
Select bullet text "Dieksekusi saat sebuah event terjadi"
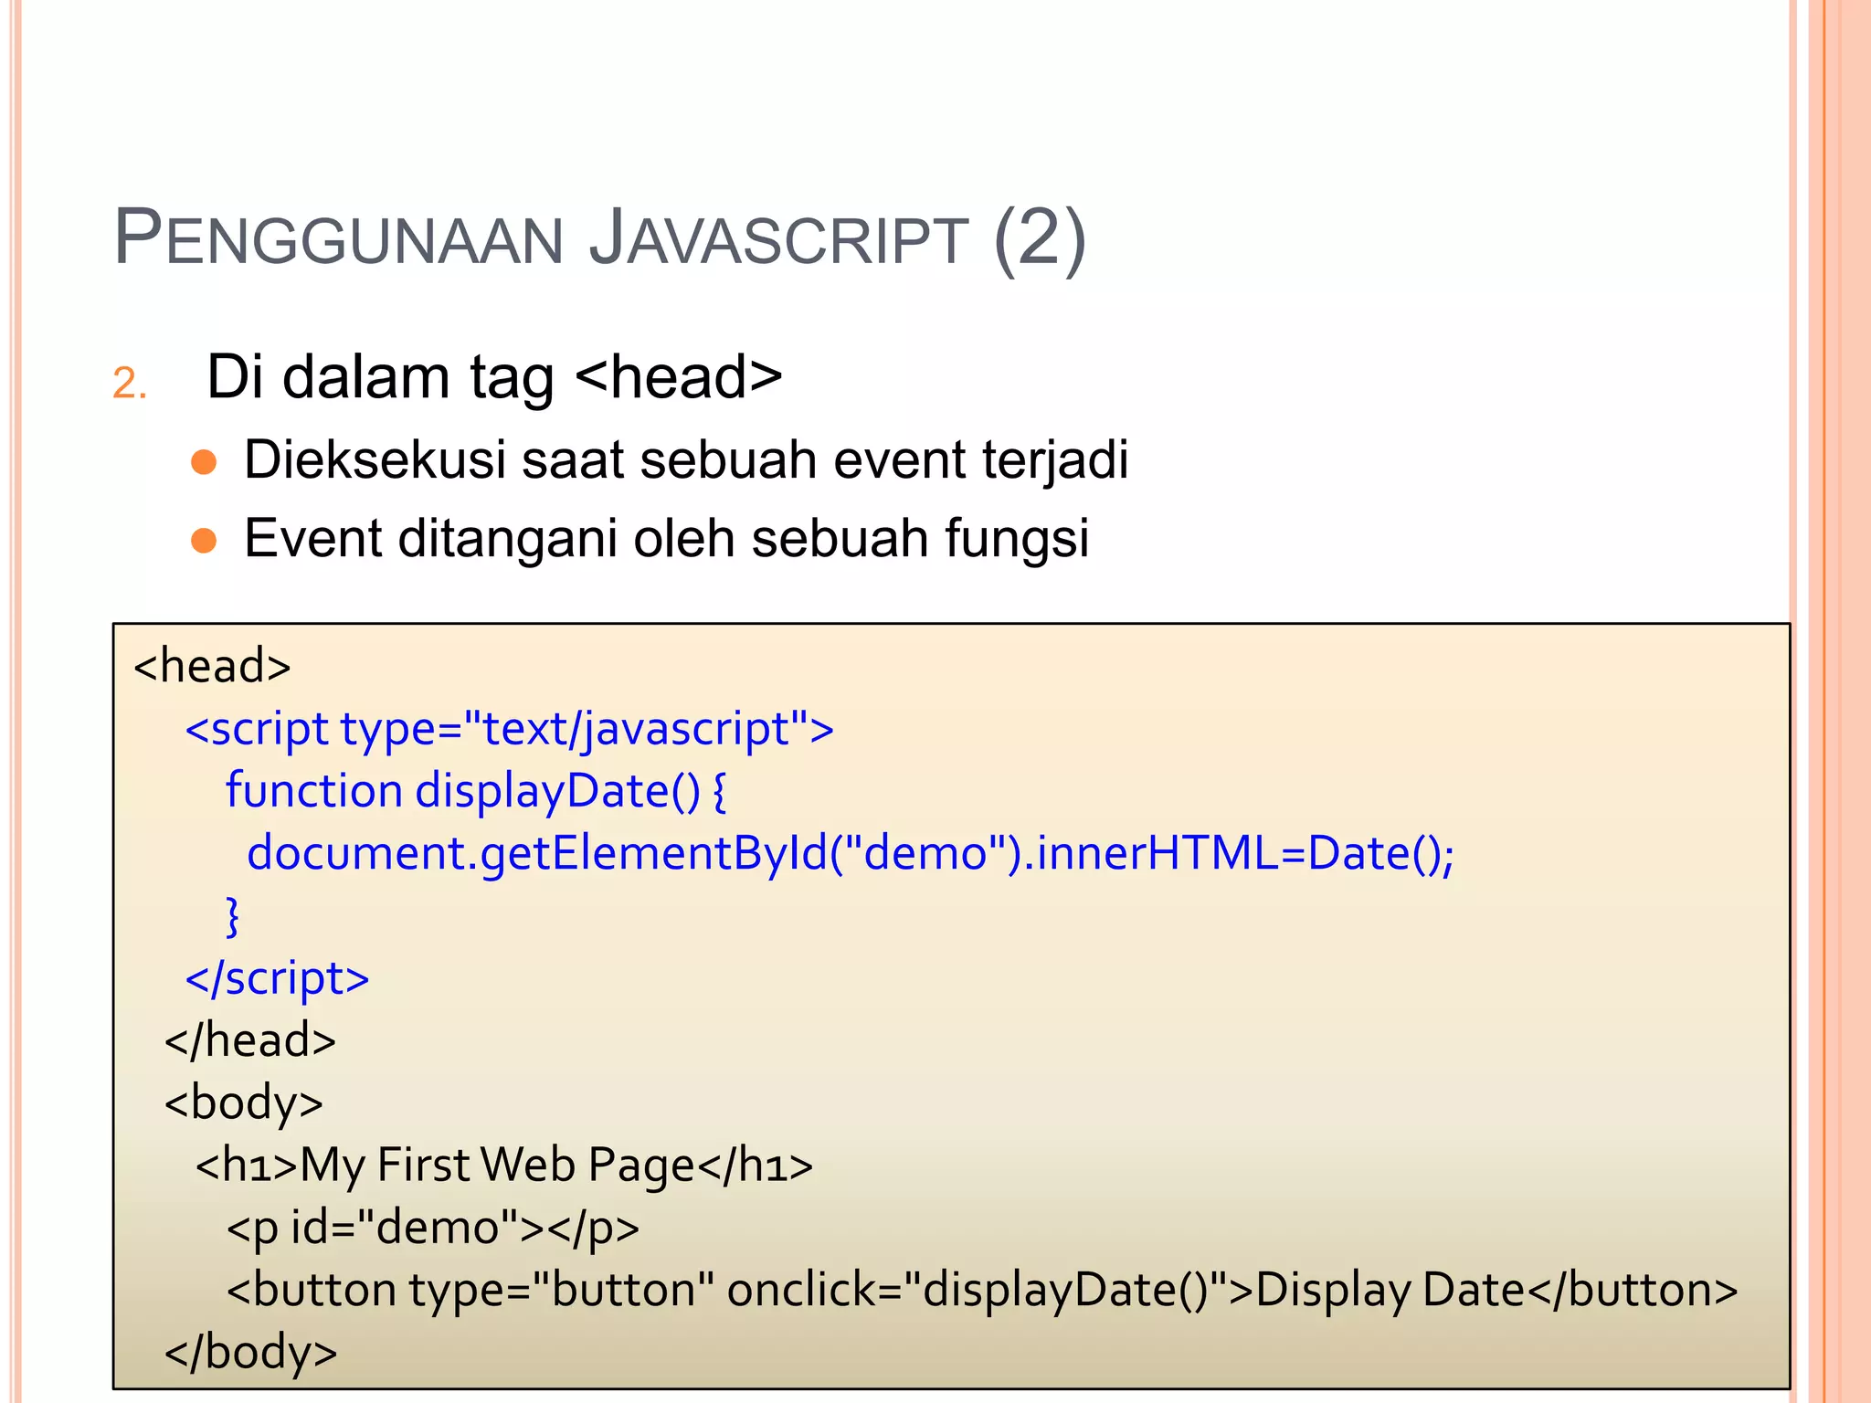tap(686, 459)
